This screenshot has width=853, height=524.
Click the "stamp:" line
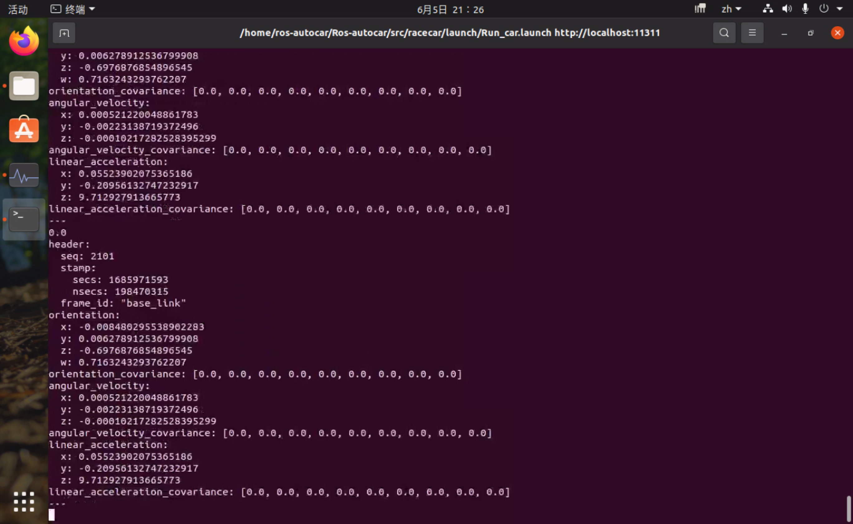tap(78, 268)
